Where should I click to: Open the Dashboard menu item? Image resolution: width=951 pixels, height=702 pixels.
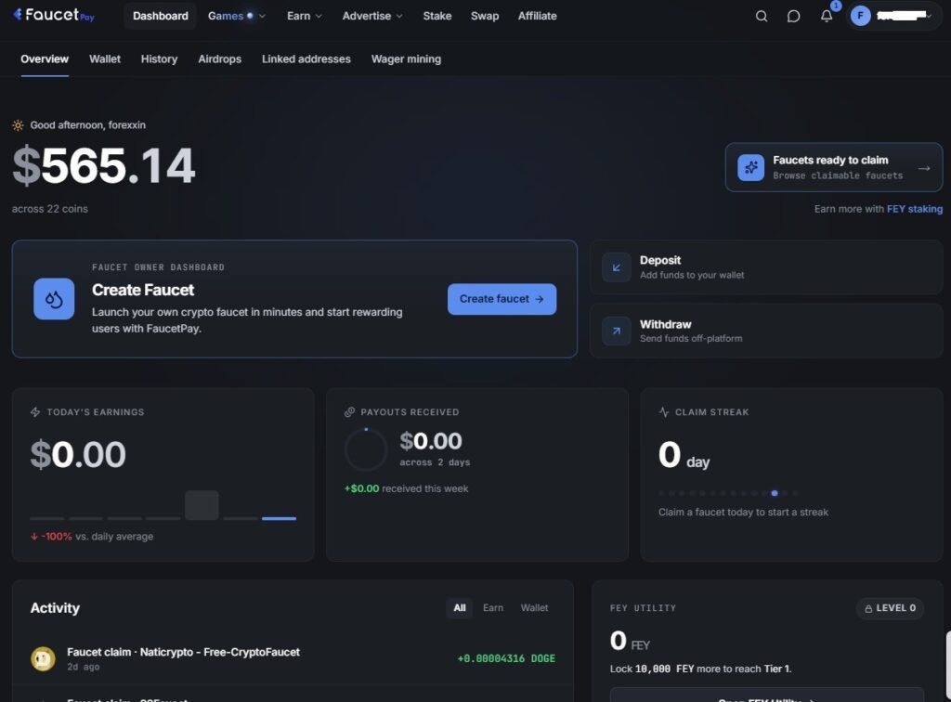pyautogui.click(x=160, y=16)
